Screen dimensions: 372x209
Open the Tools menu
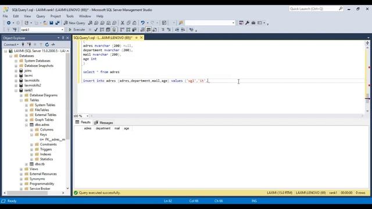(70, 16)
